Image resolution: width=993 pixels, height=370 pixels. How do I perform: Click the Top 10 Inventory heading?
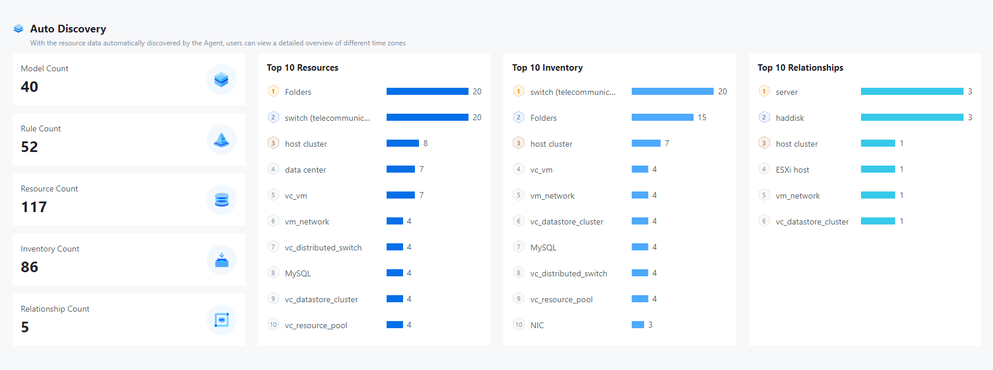(547, 68)
